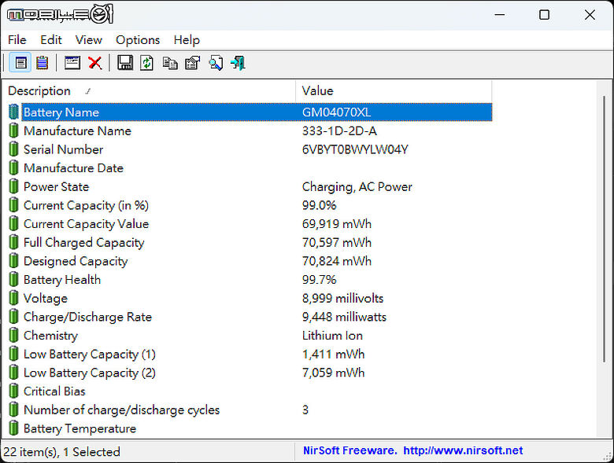Click the Exit door toolbar icon
The height and width of the screenshot is (463, 614).
tap(238, 63)
